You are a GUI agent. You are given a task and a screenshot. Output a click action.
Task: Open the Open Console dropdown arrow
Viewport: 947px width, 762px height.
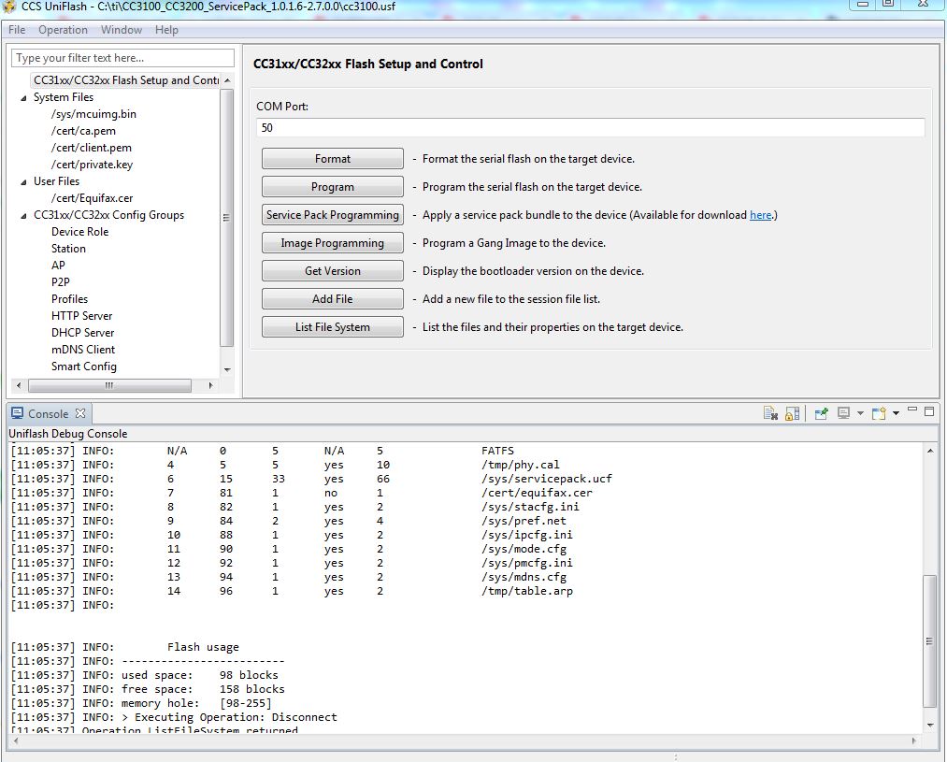897,413
